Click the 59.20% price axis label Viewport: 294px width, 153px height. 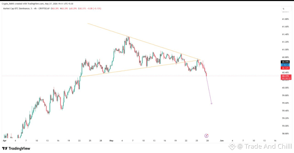point(285,118)
